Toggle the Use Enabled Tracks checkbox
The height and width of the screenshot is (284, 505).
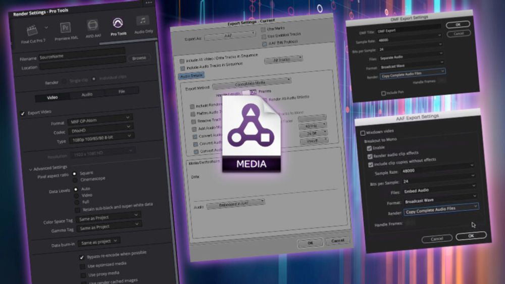click(x=264, y=36)
